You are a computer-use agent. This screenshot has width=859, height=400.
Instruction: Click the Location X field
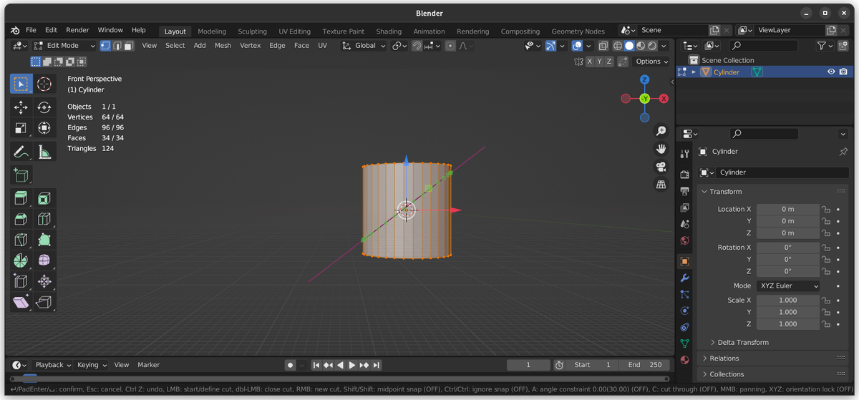[x=788, y=209]
